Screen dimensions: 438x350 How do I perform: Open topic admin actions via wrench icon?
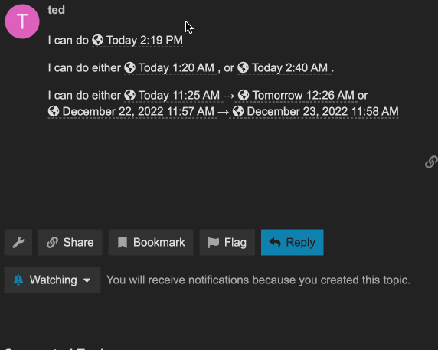18,243
